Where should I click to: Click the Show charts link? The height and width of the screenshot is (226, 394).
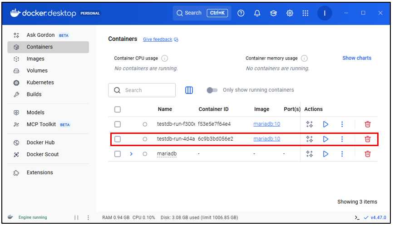pos(356,58)
